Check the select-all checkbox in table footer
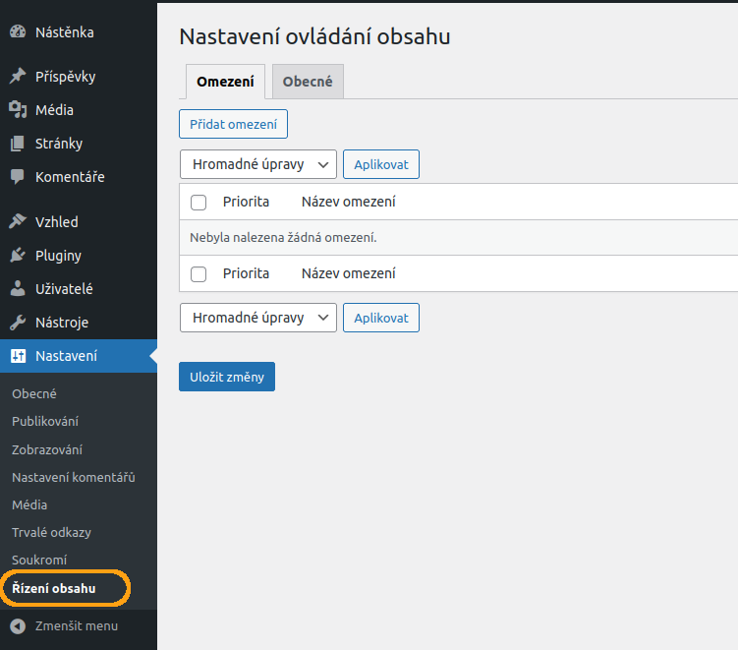738x650 pixels. click(x=199, y=274)
